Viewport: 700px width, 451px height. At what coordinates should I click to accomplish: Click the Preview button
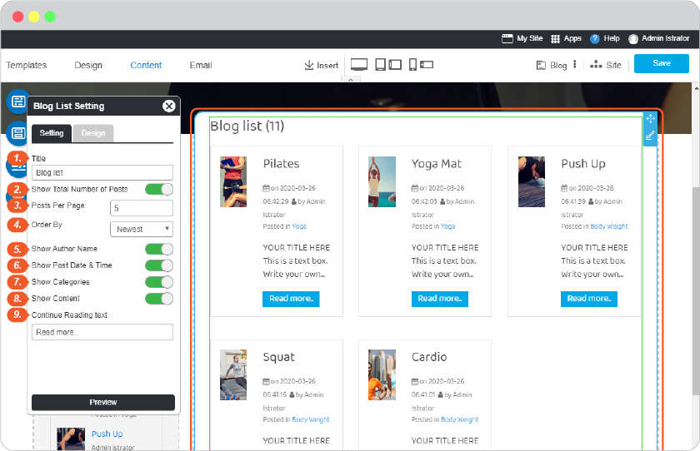(x=103, y=403)
